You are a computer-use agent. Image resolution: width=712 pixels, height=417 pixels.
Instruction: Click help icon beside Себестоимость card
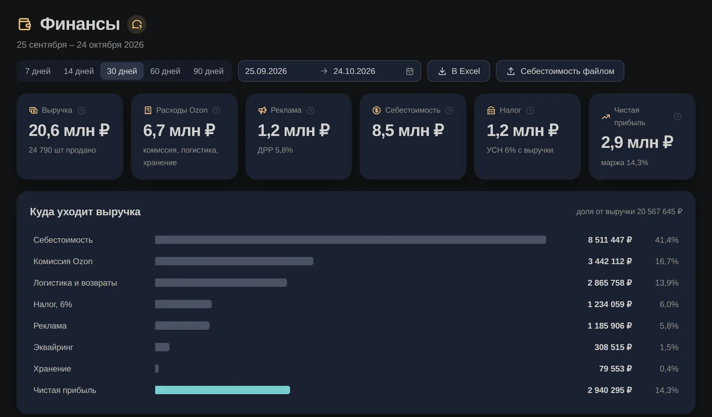pyautogui.click(x=449, y=110)
